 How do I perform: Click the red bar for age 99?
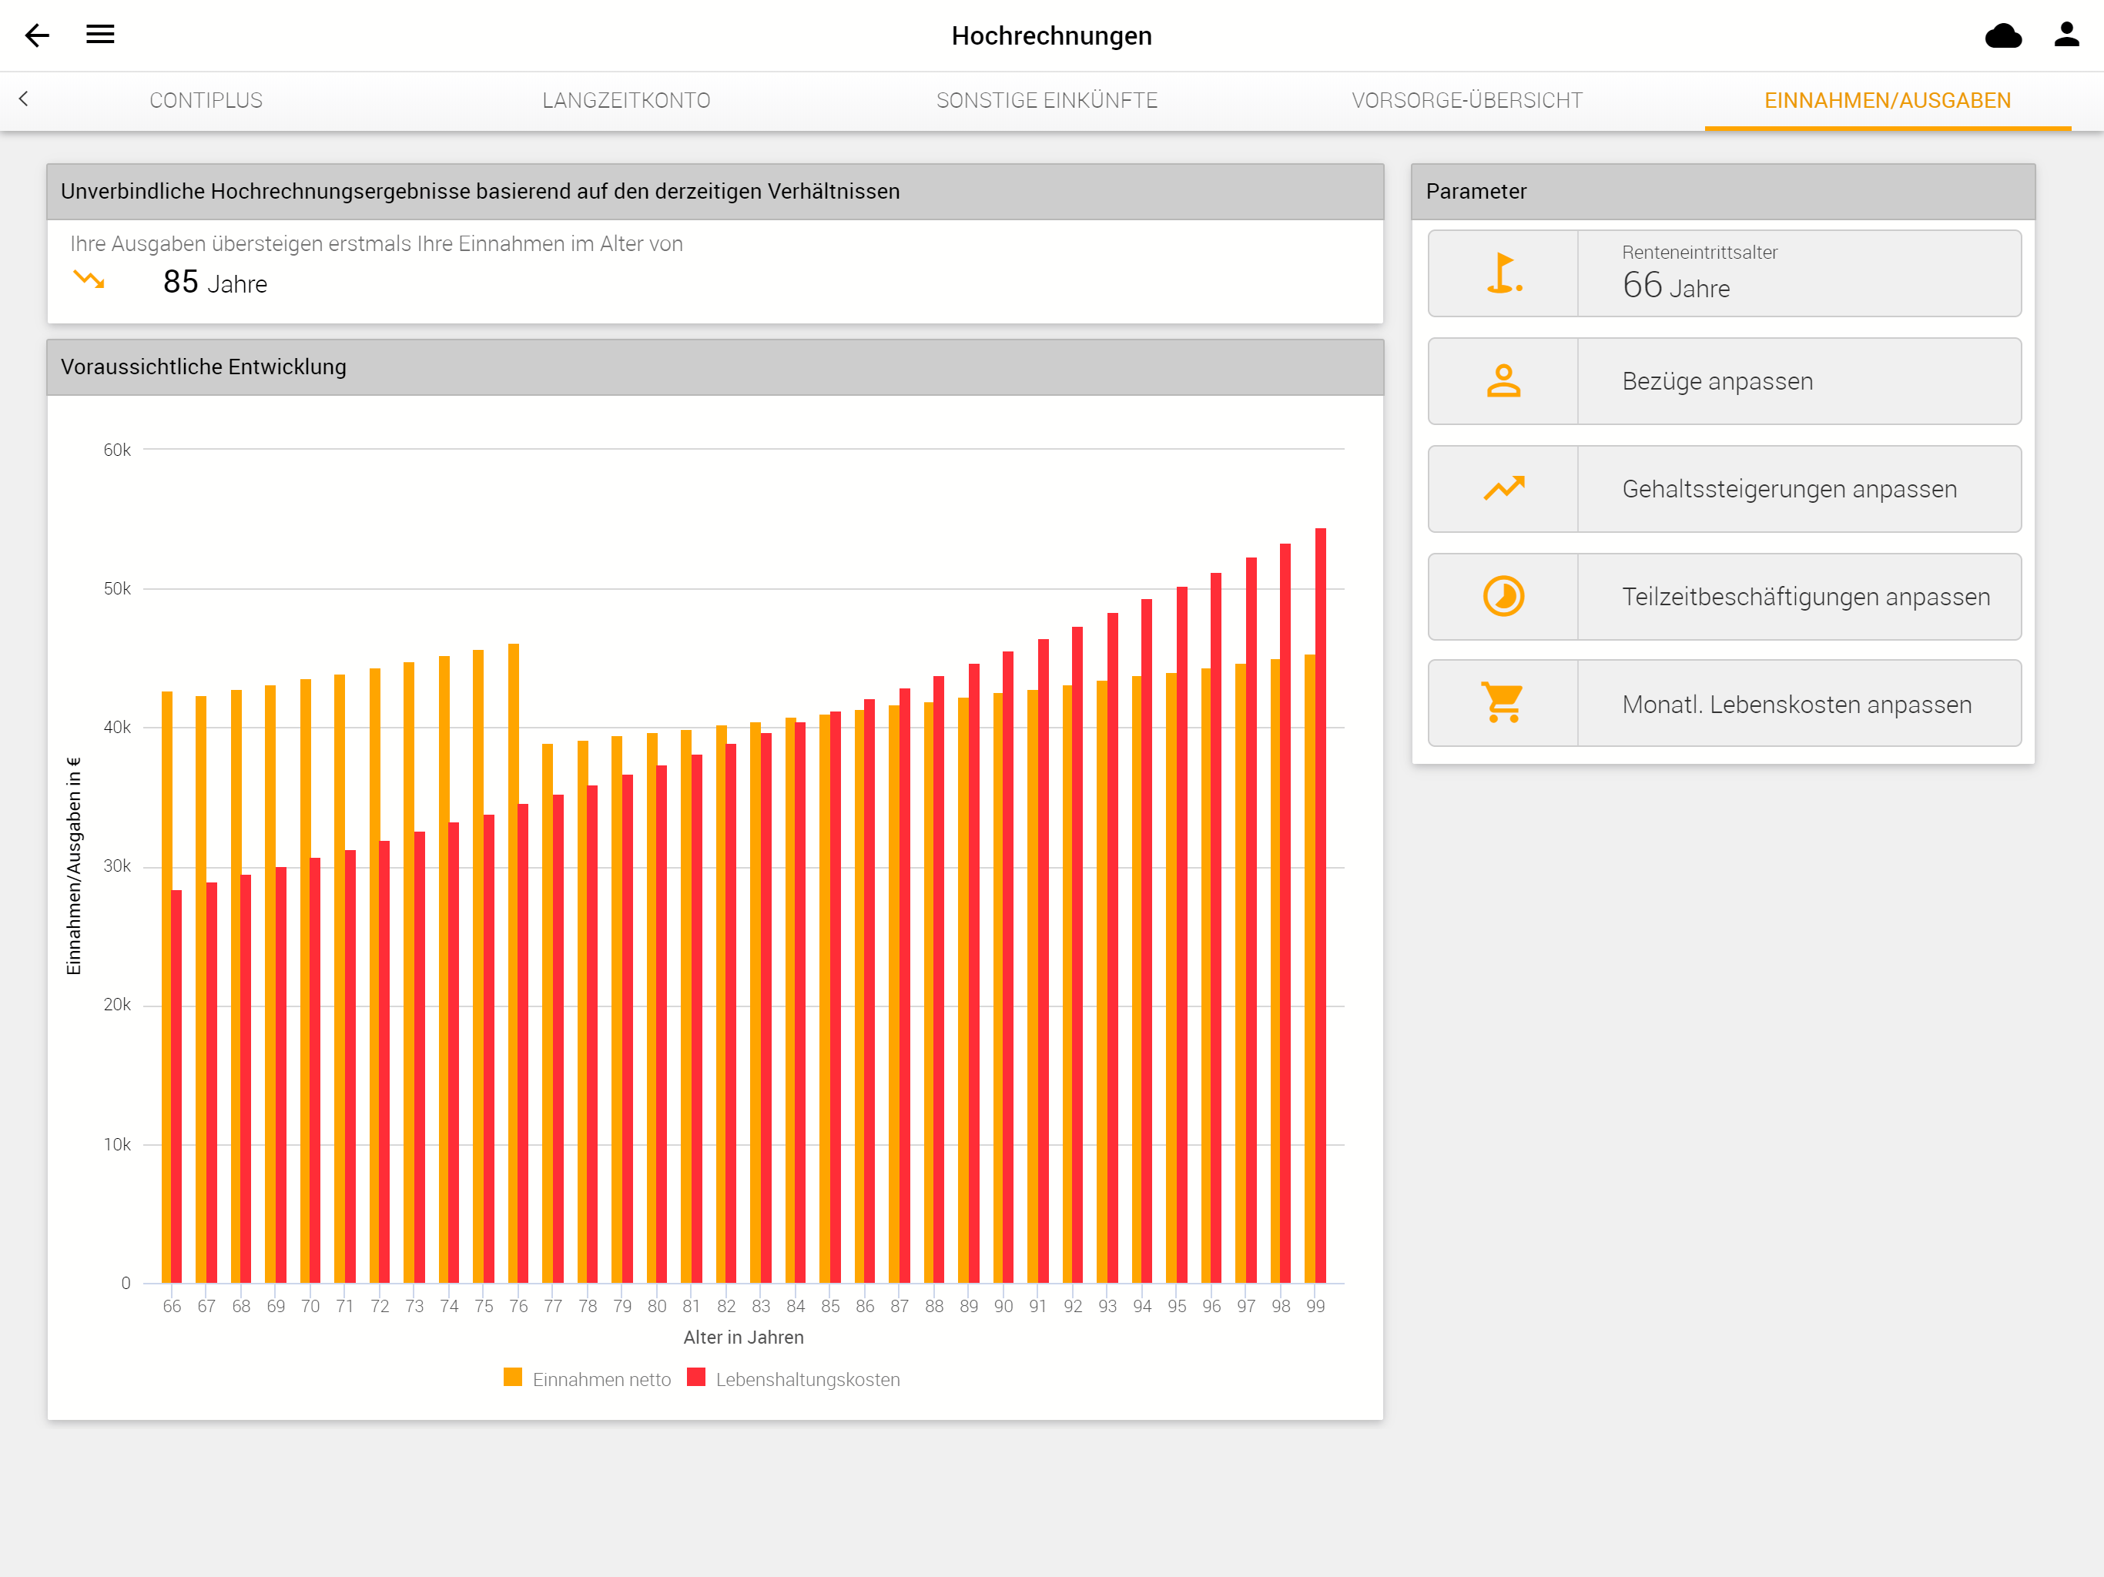[x=1320, y=905]
